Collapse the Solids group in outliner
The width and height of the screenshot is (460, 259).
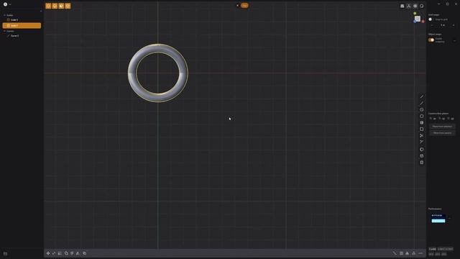pos(5,15)
